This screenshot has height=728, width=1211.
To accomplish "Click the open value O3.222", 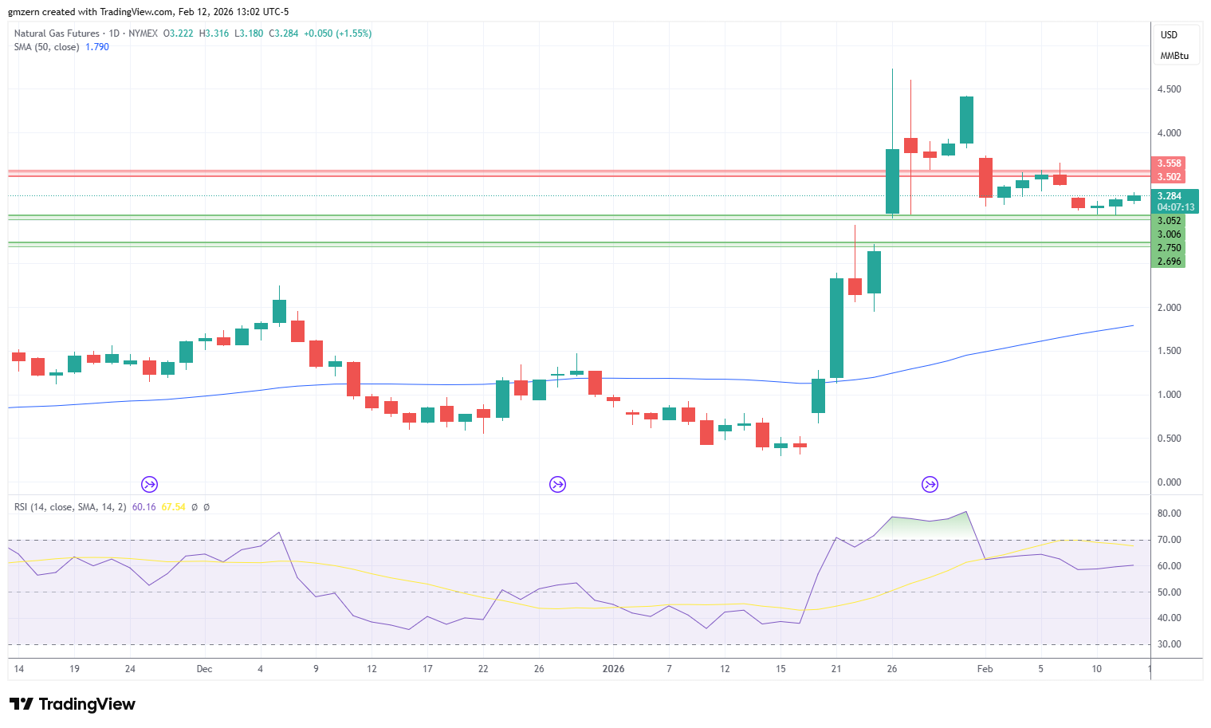I will click(178, 33).
